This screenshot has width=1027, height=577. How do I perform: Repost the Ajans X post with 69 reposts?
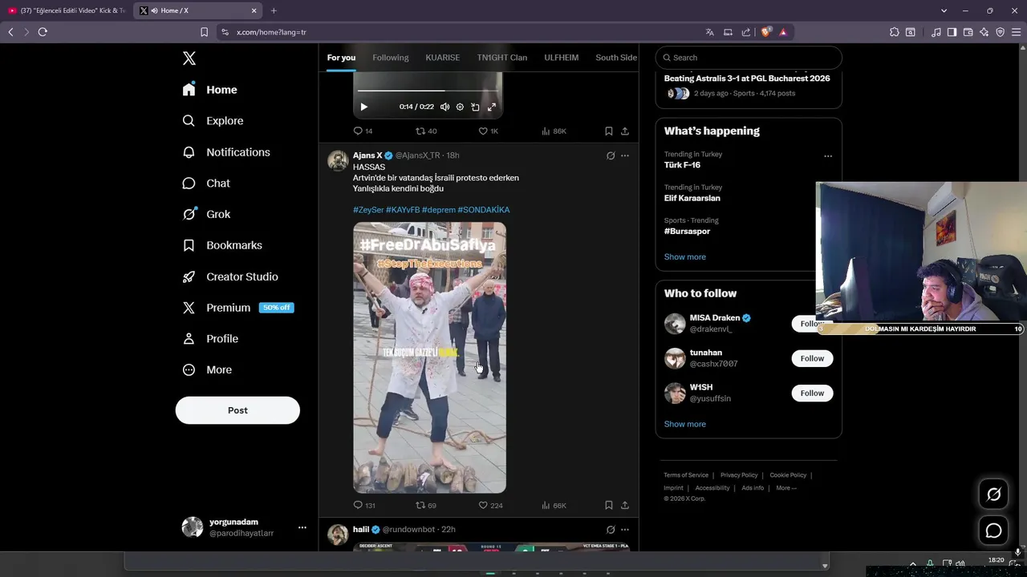[426, 506]
